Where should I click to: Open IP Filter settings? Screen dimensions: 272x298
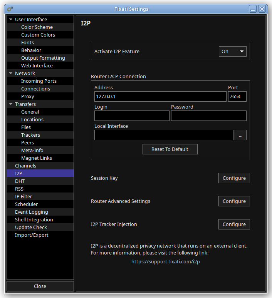coord(40,196)
